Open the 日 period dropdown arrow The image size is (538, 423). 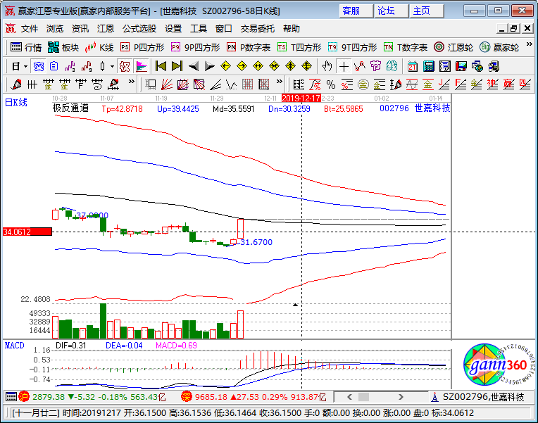[26, 66]
